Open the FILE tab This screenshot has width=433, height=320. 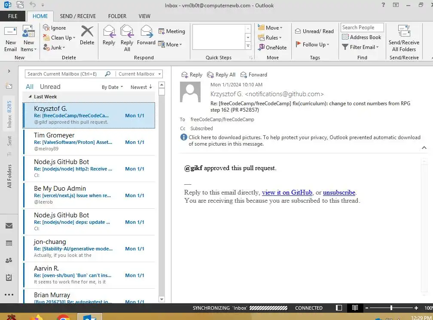13,16
